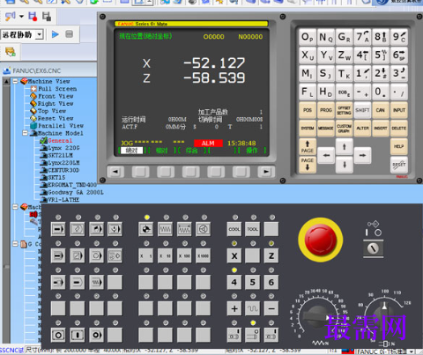Select VR1-LATHE machine model

pyautogui.click(x=63, y=200)
